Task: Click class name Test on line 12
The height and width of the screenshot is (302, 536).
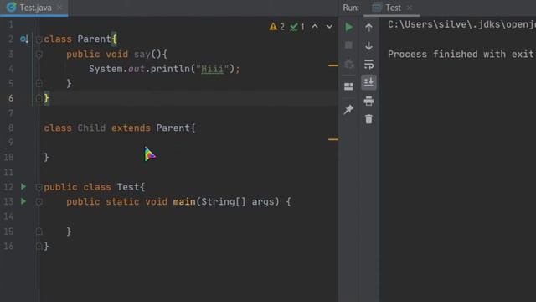Action: pyautogui.click(x=128, y=187)
